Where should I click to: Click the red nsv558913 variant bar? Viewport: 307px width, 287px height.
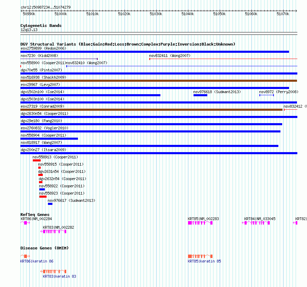[37, 160]
